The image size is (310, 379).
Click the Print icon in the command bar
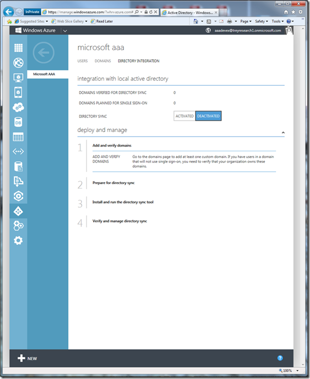pos(229,21)
